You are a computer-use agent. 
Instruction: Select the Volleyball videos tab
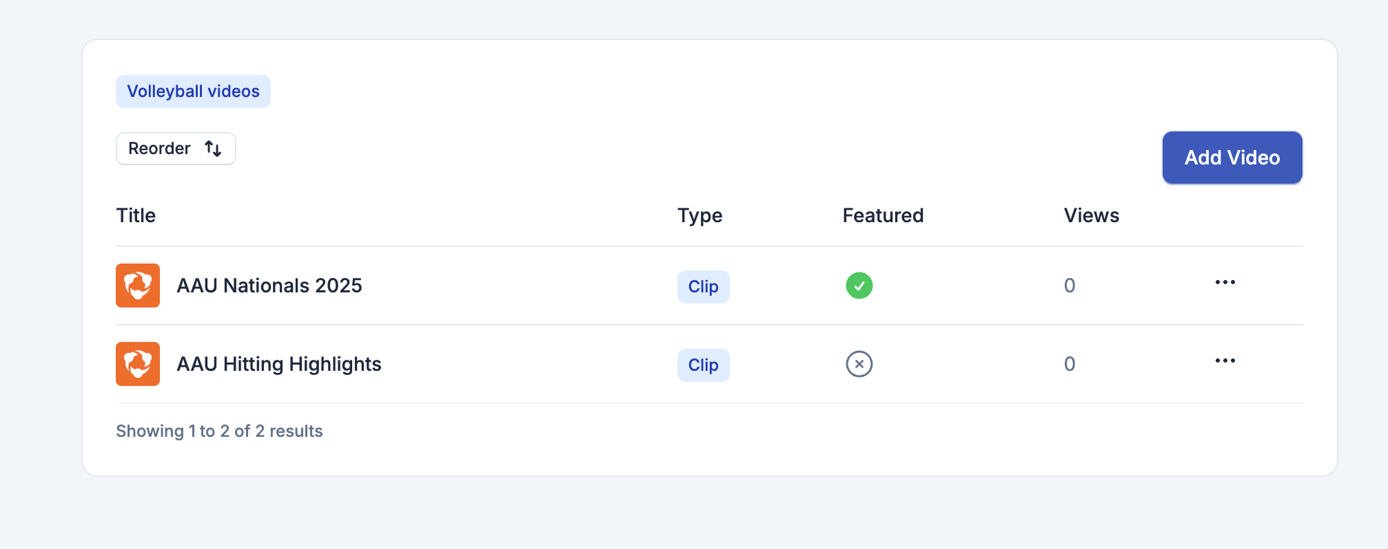[193, 91]
